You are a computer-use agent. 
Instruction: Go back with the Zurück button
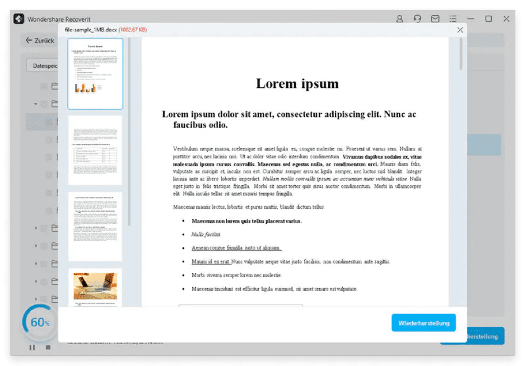(40, 40)
